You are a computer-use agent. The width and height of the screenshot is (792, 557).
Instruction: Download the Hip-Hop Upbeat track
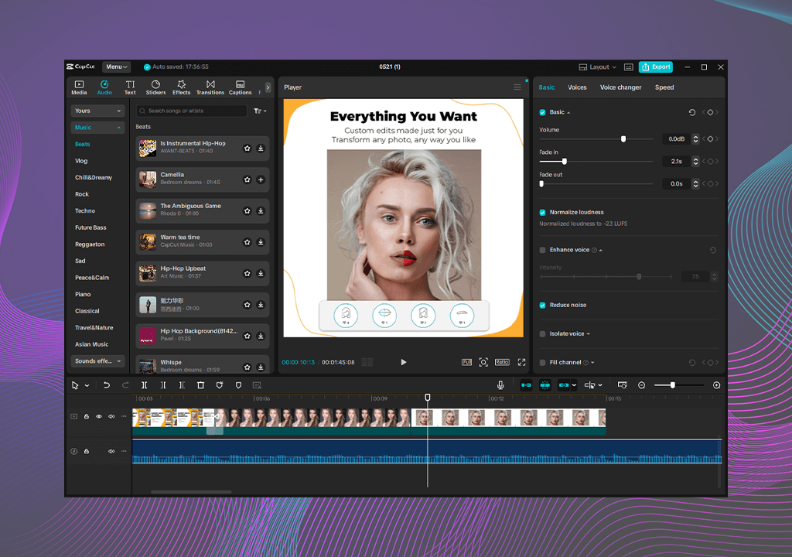[261, 273]
